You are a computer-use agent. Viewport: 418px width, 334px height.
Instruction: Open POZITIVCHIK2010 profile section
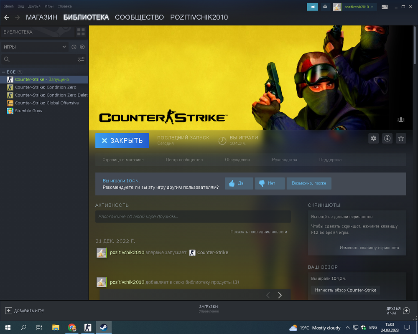[x=199, y=17]
